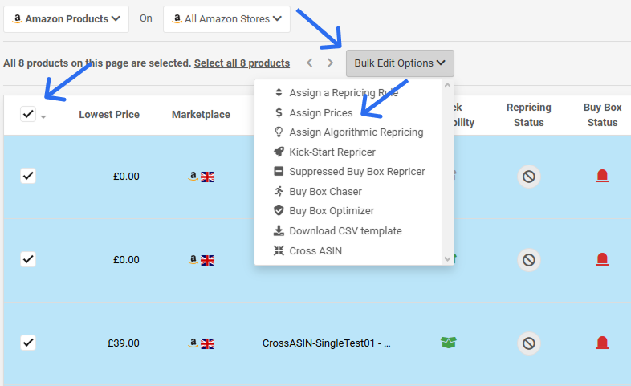Screen dimensions: 631x386
Task: Click the £39.00 row repricing disabled icon
Action: tap(529, 343)
